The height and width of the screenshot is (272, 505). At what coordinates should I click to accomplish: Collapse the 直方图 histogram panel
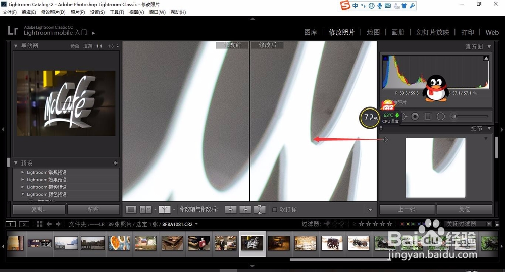click(x=489, y=46)
